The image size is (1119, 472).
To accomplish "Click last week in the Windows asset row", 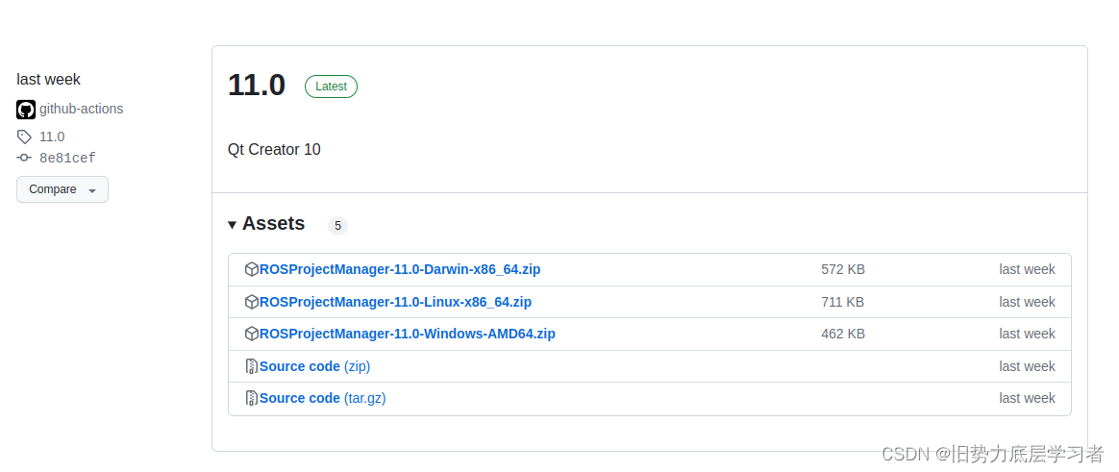I will click(1027, 334).
